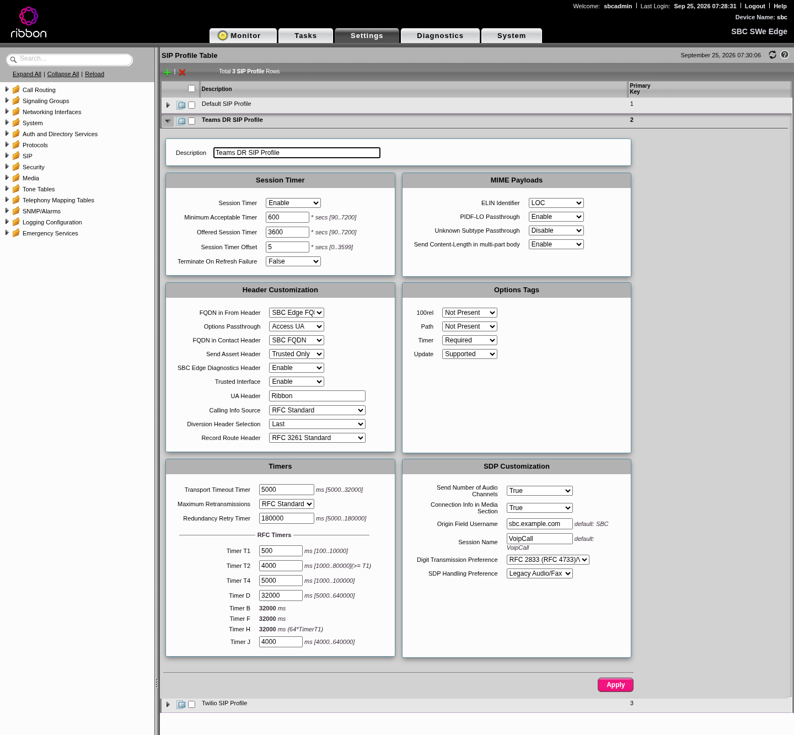The height and width of the screenshot is (735, 794).
Task: Open the Calling Info Source dropdown
Action: [317, 410]
